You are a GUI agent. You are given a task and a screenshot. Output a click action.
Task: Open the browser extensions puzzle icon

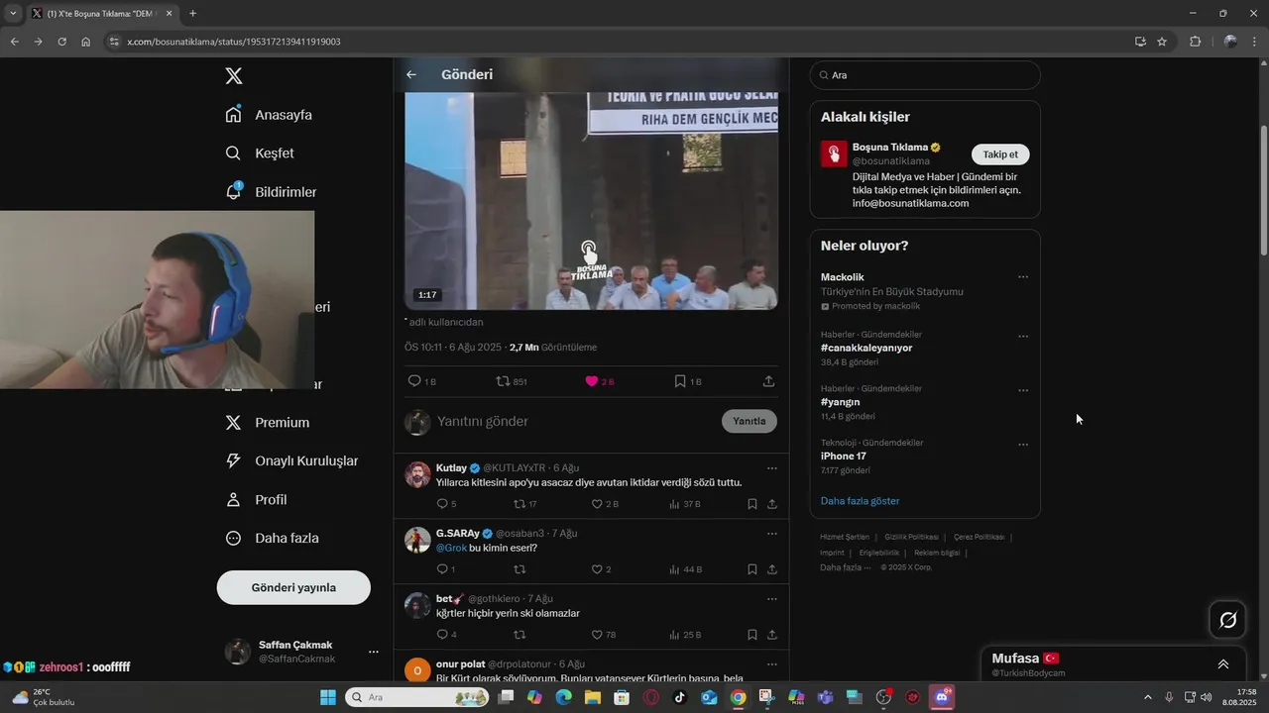(x=1195, y=42)
